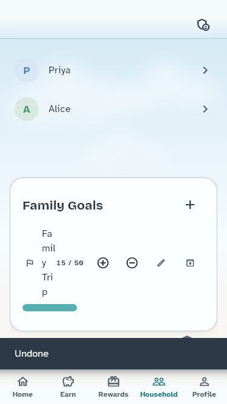Go to the Home tab
The height and width of the screenshot is (404, 227).
22,386
